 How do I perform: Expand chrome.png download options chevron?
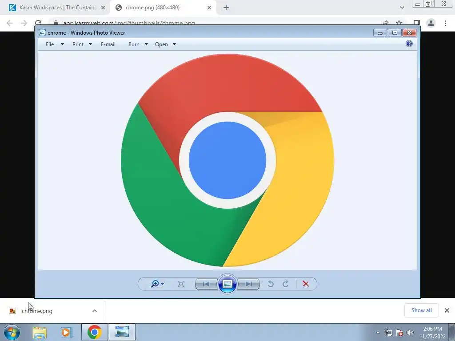pos(95,311)
